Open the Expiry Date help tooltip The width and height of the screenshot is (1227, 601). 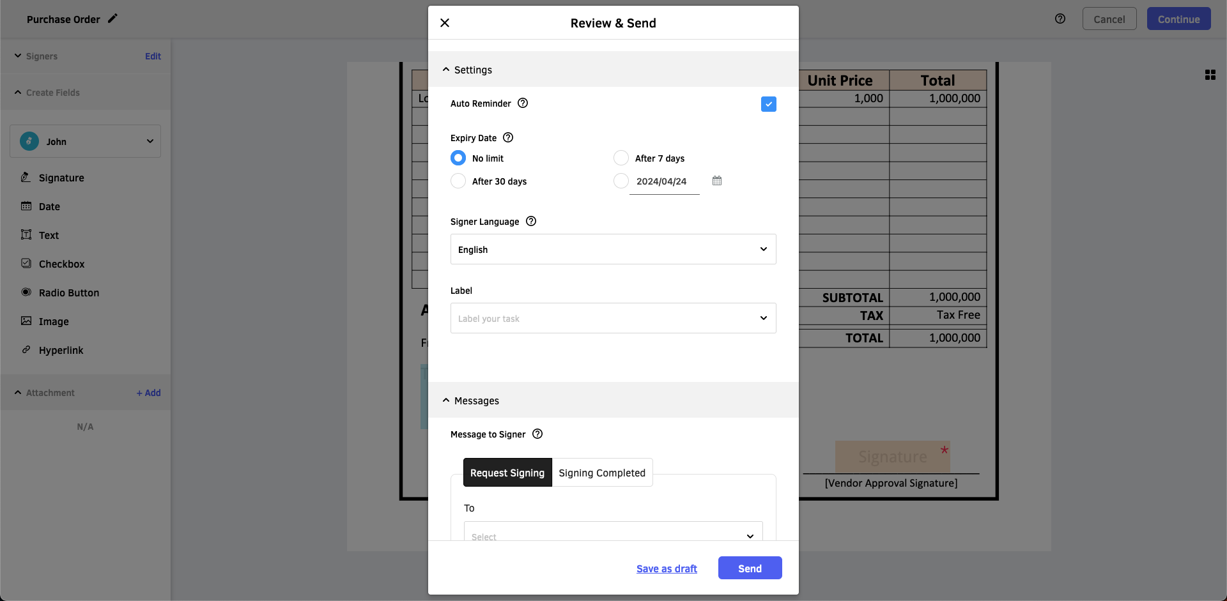click(x=507, y=137)
